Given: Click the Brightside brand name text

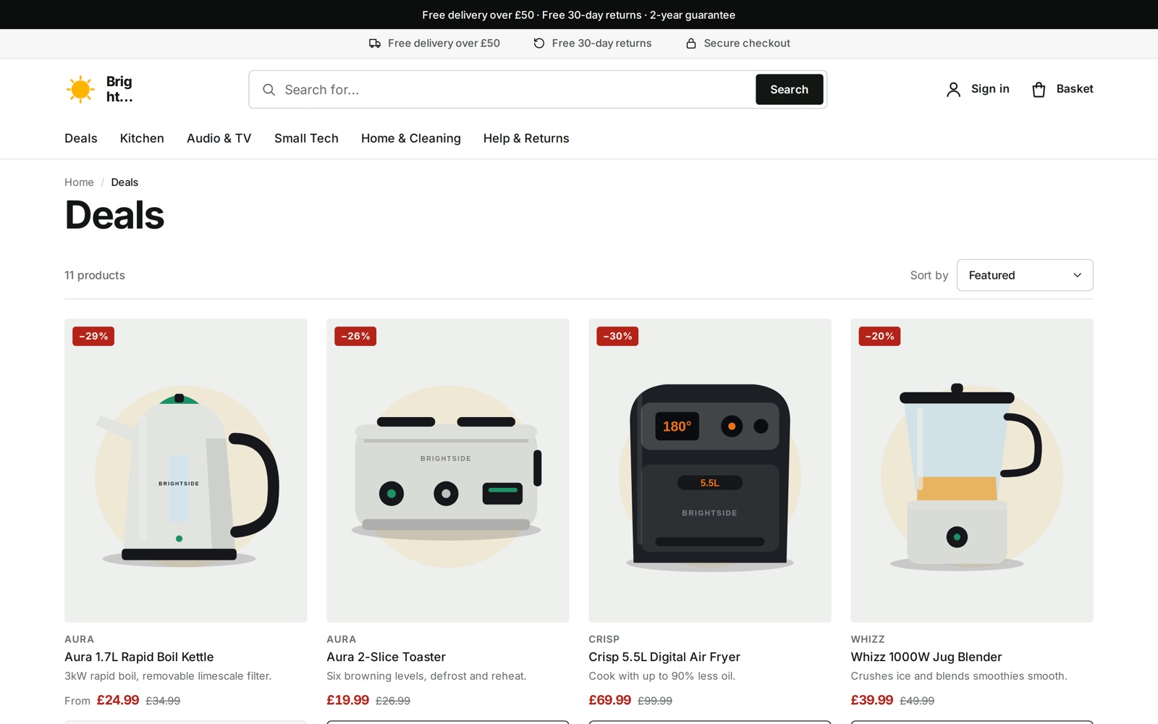Looking at the screenshot, I should click(x=119, y=89).
